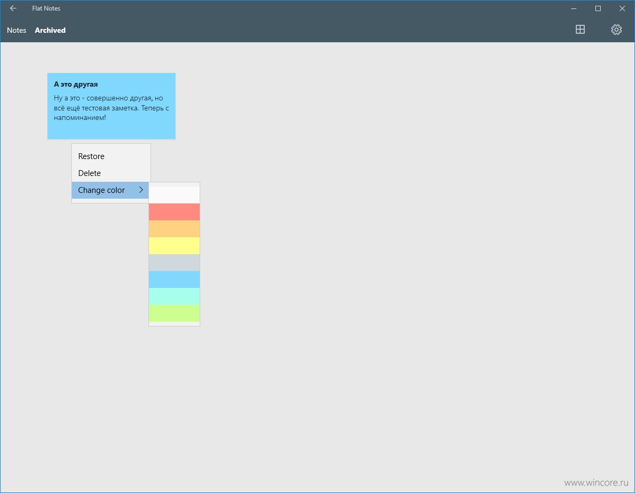Maximize the Flat Notes window

[598, 8]
